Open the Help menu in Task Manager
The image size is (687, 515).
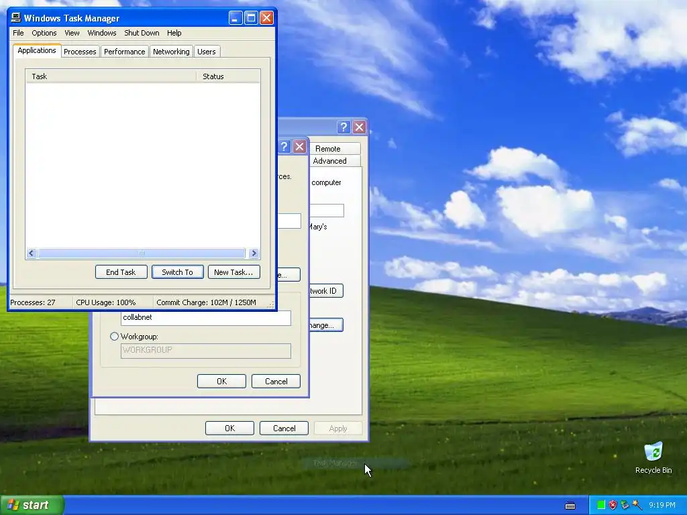coord(174,33)
